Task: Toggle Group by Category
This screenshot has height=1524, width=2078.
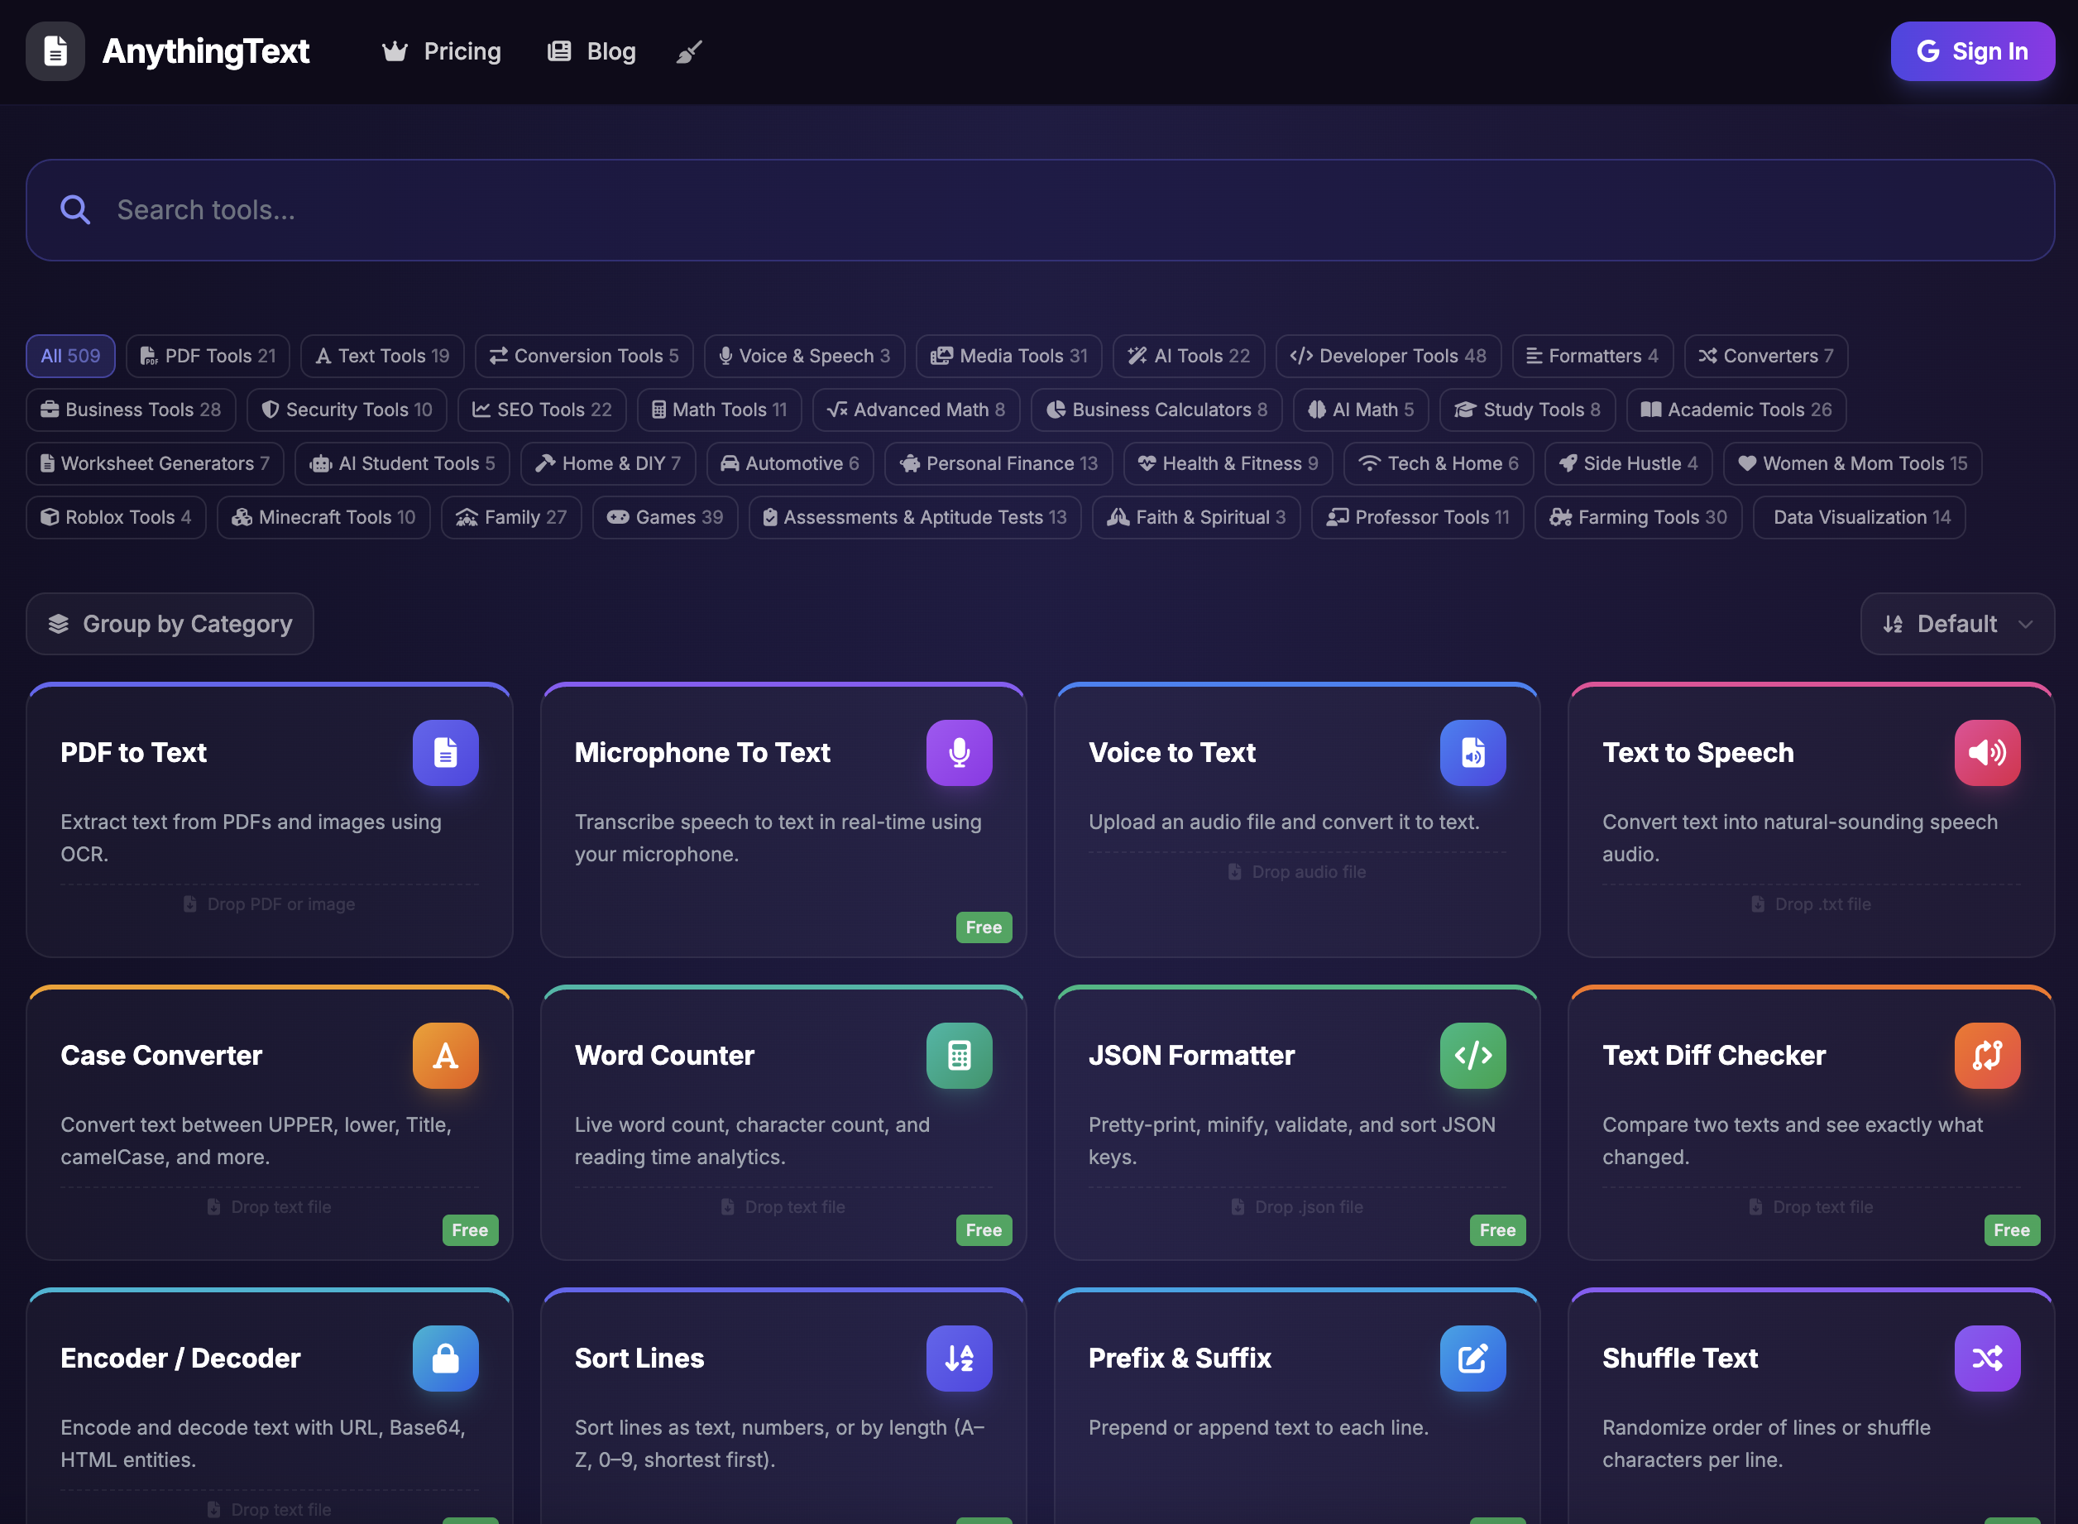Action: click(170, 624)
